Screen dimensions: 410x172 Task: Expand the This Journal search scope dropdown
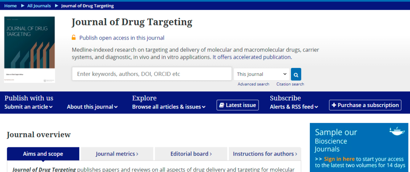click(262, 74)
